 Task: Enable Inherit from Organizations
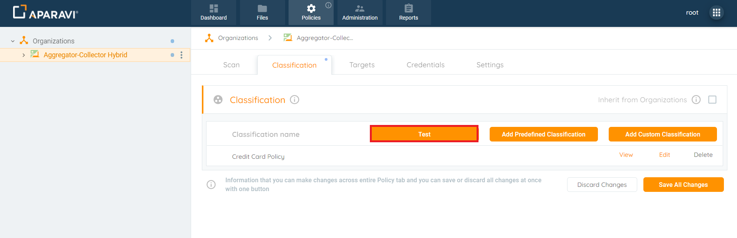point(712,99)
